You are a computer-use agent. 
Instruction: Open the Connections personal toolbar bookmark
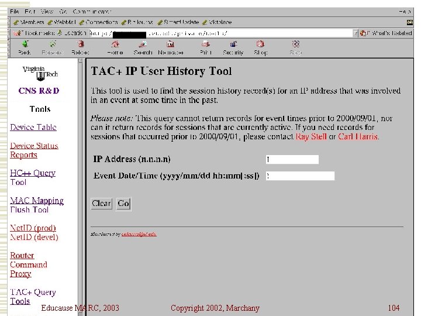coord(99,22)
